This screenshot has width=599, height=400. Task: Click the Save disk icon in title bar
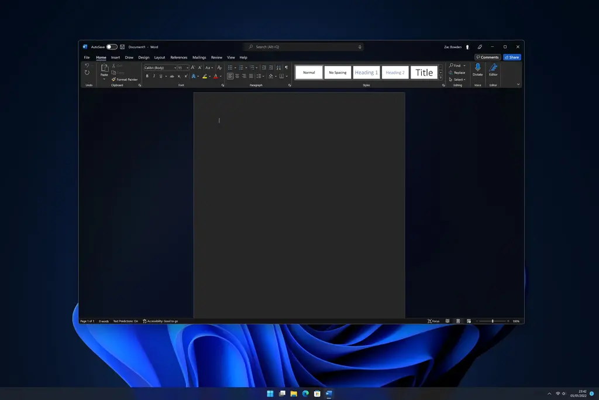[122, 47]
